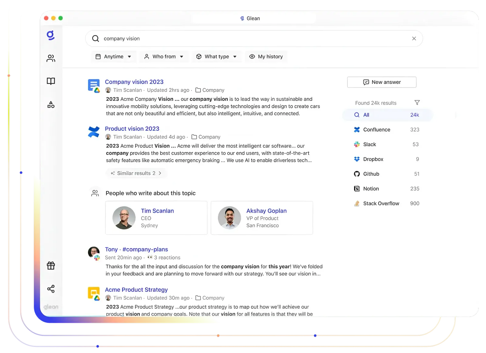Click the people icon beside 'People who write'

tap(95, 193)
